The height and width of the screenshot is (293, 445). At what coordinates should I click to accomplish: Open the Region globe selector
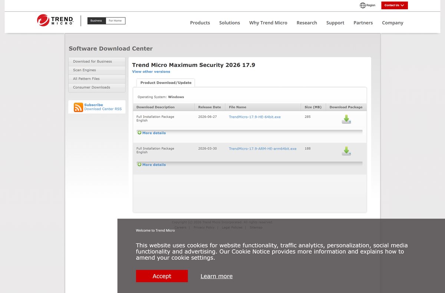(367, 5)
